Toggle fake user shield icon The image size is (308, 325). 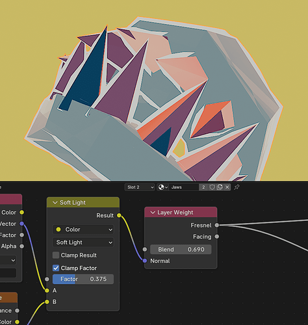(x=212, y=187)
